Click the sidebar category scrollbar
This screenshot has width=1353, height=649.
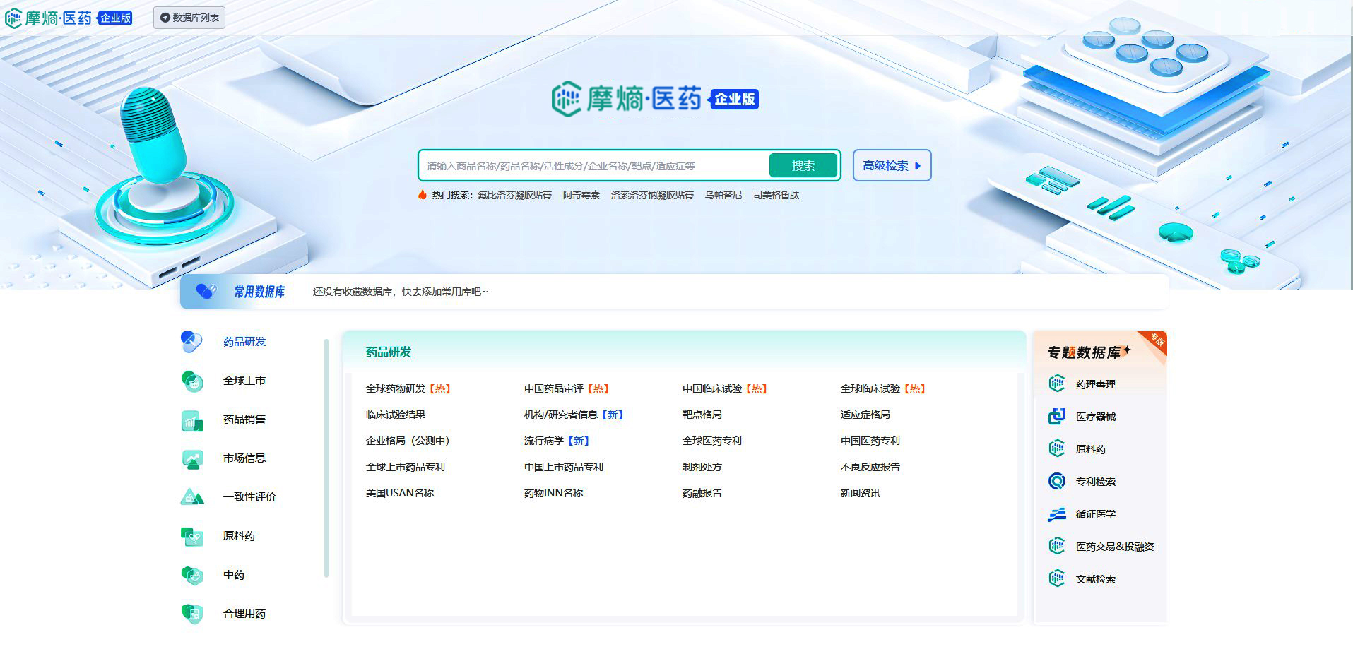[326, 458]
